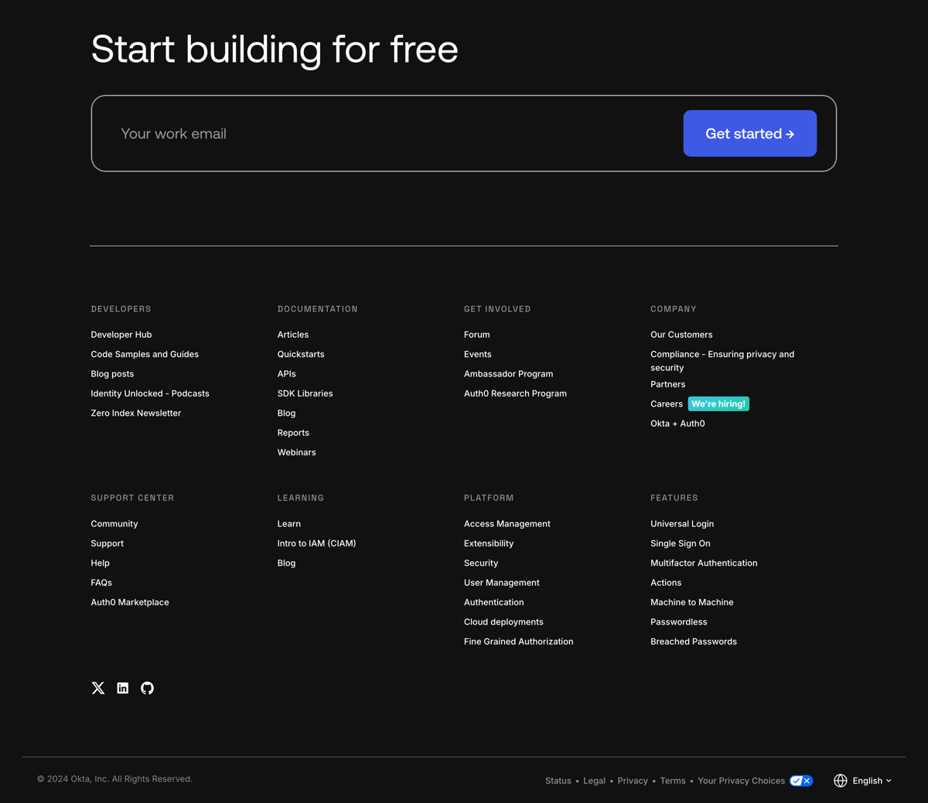The height and width of the screenshot is (803, 928).
Task: Click the arrow inside Get started button
Action: [789, 134]
